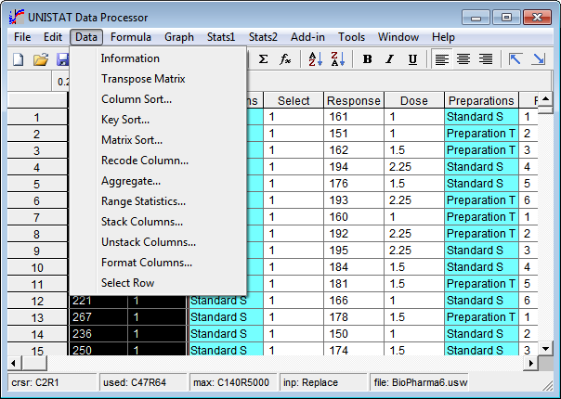This screenshot has width=561, height=399.
Task: Click the Select column header
Action: [294, 100]
